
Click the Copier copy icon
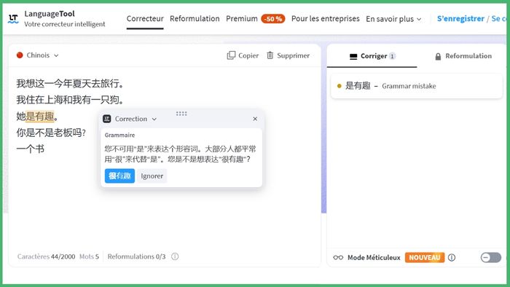click(231, 55)
